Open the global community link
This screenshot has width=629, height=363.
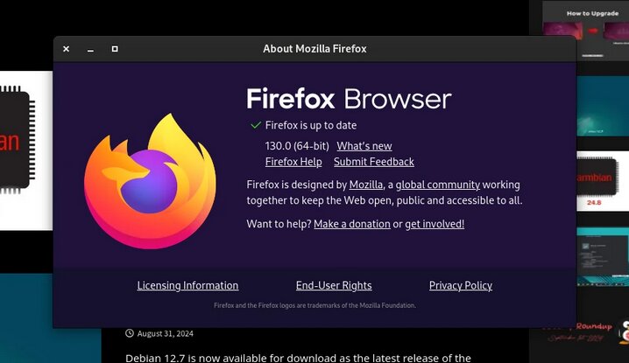(438, 185)
